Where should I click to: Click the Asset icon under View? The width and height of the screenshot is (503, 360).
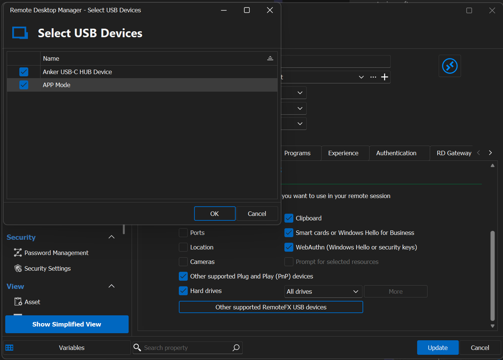point(17,302)
